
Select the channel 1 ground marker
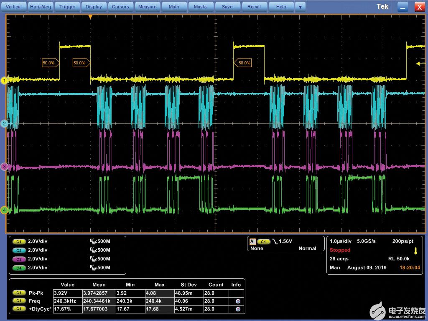click(x=4, y=81)
